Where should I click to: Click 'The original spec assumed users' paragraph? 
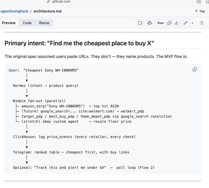coord(96,56)
